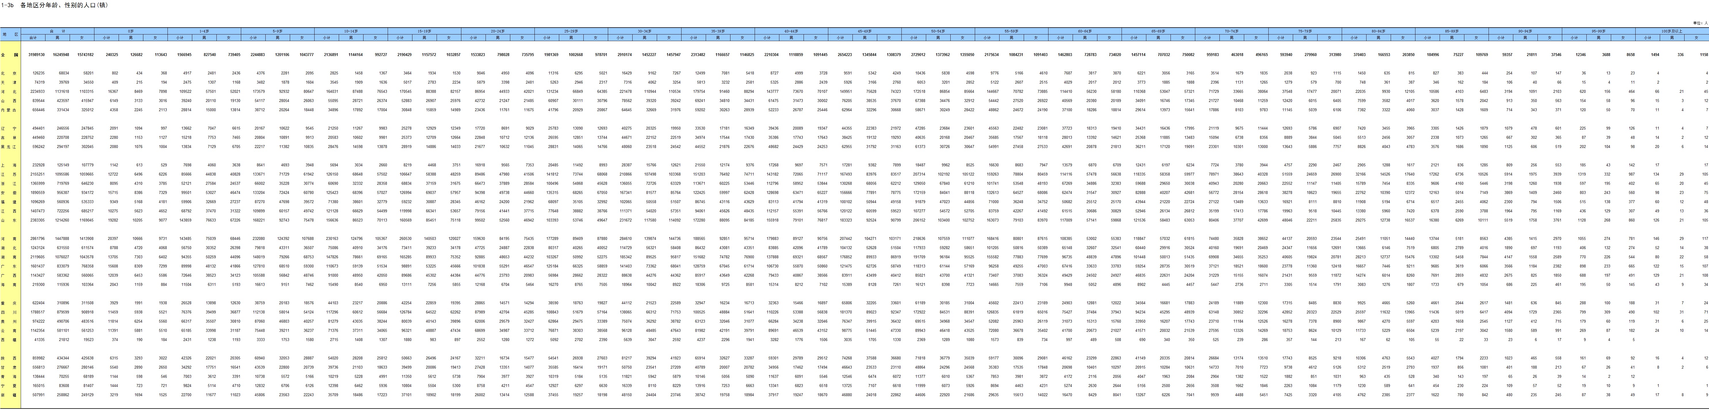Select the 10-14岁 age group header
Viewport: 1709px width, 418px height.
tap(351, 31)
